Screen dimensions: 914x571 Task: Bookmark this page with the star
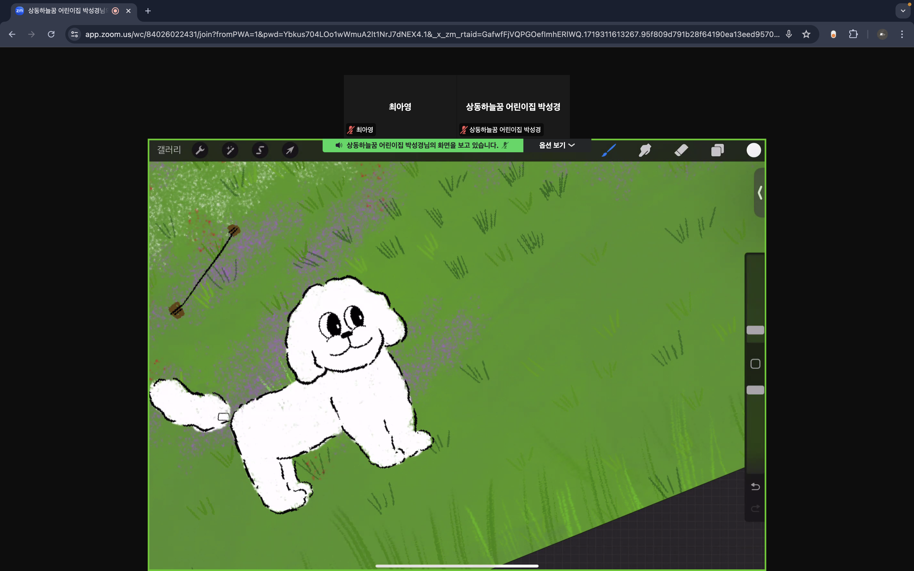pos(806,34)
